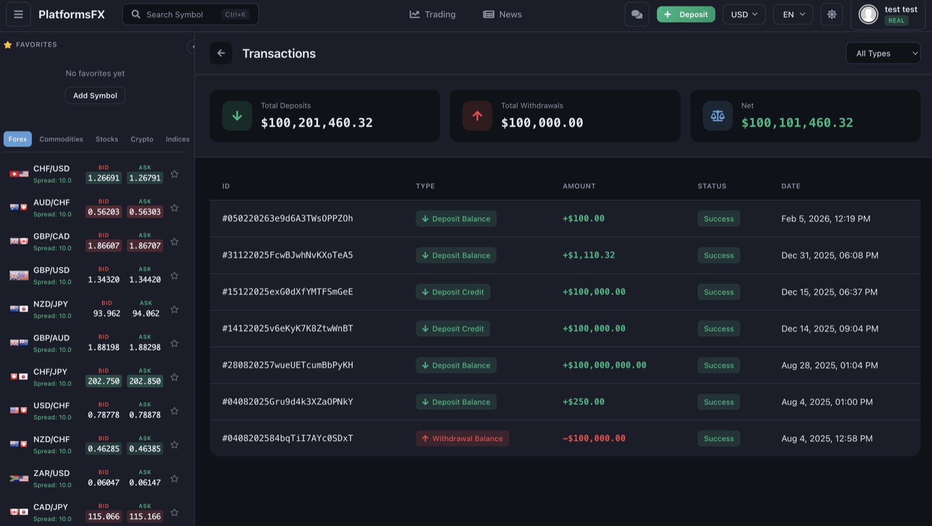The image size is (932, 526).
Task: Click the search magnifier icon
Action: 136,14
